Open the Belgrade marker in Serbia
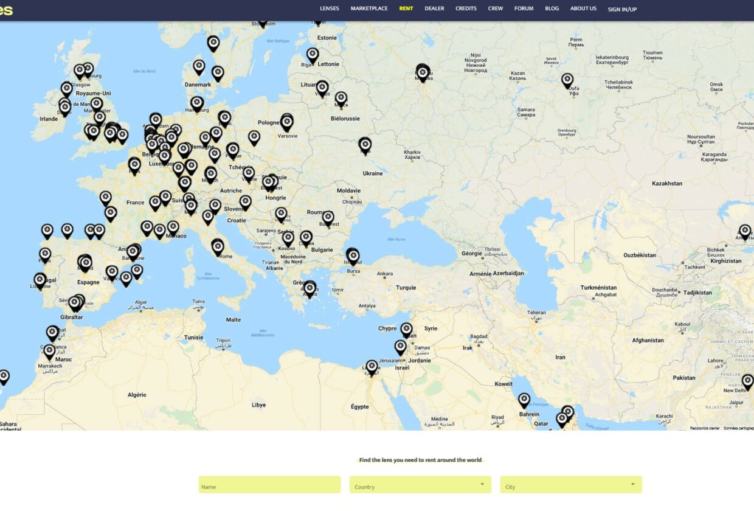The image size is (754, 511). click(x=281, y=215)
